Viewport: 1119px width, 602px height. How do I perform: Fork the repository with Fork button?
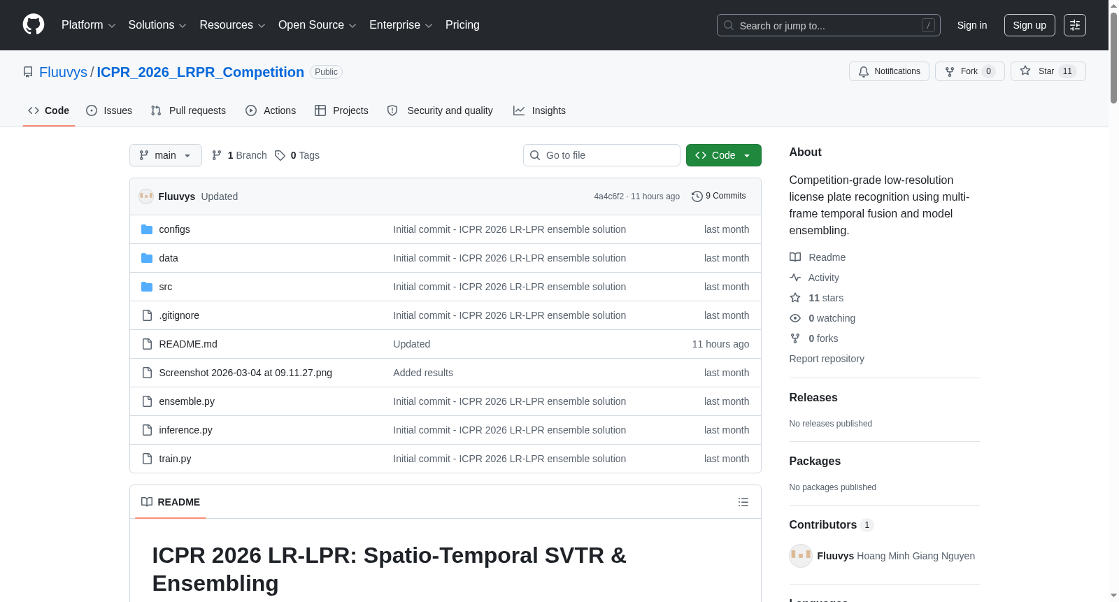click(x=970, y=71)
